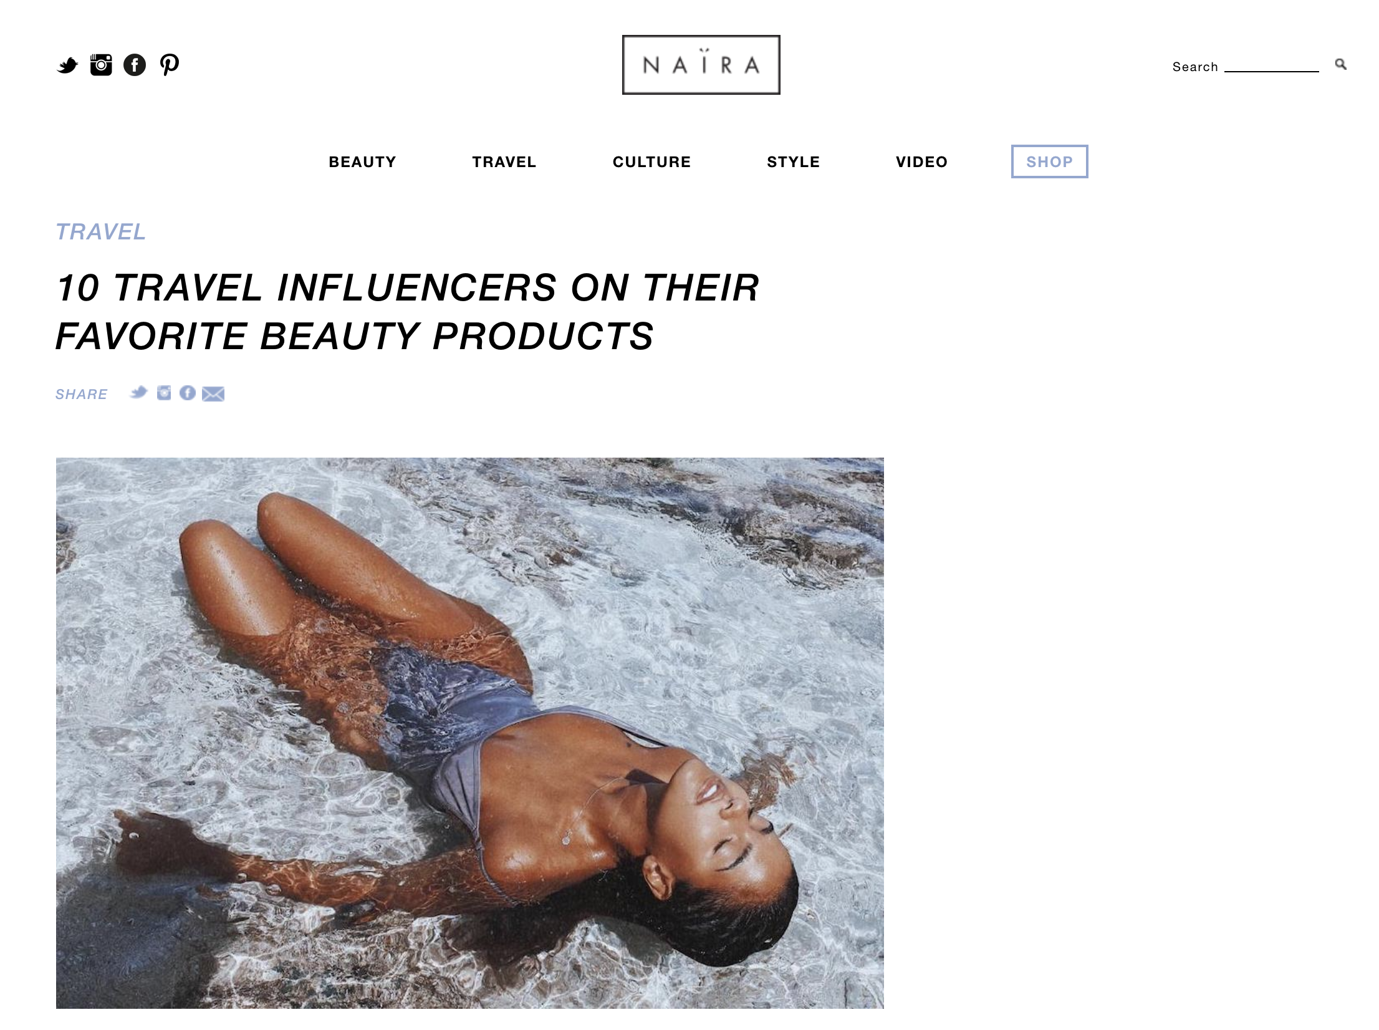The image size is (1379, 1030).
Task: Share article via Instagram icon
Action: 164,393
